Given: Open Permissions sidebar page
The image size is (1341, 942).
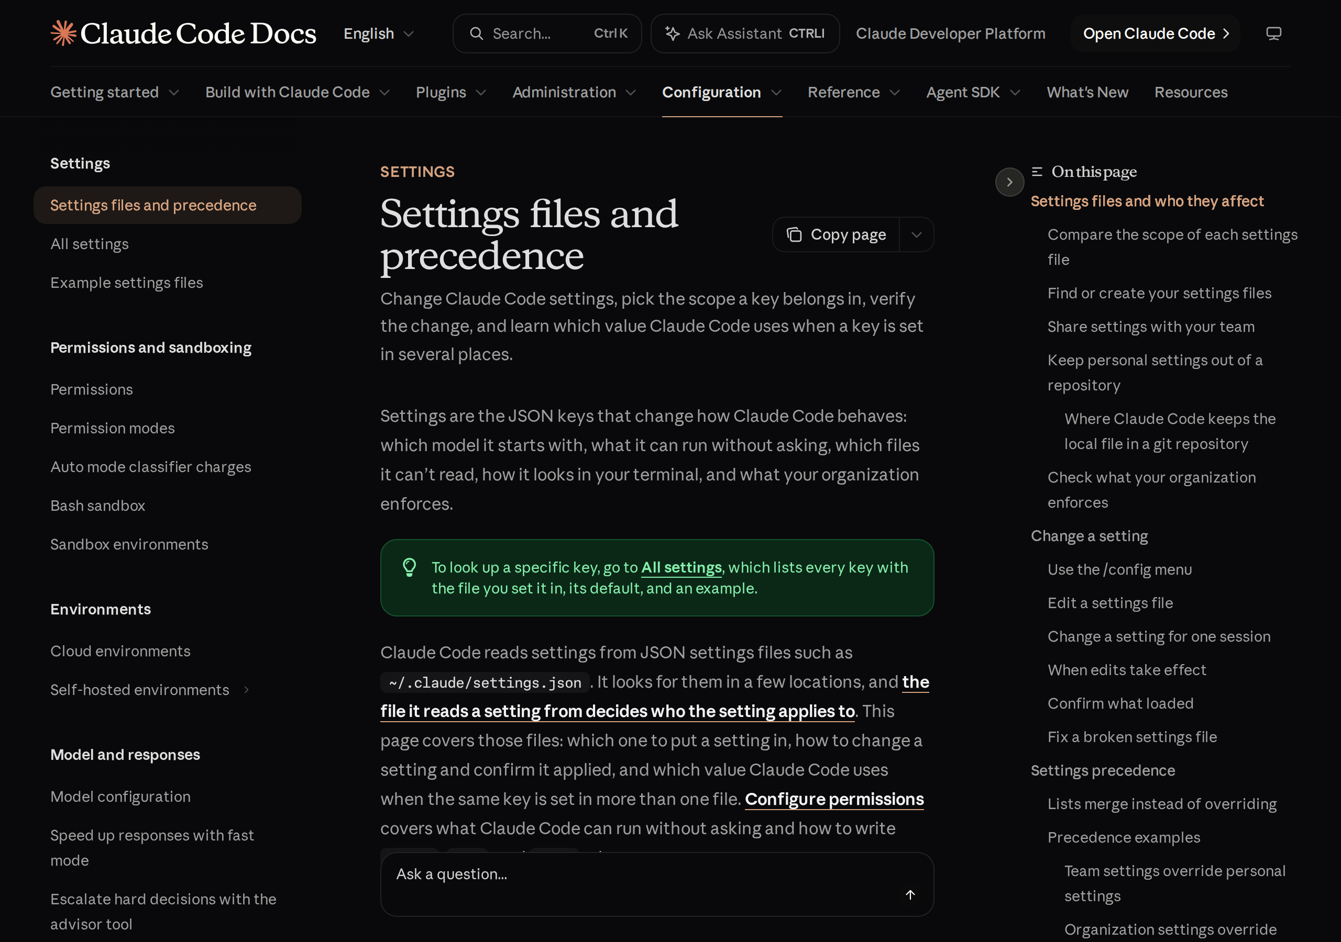Looking at the screenshot, I should tap(92, 389).
